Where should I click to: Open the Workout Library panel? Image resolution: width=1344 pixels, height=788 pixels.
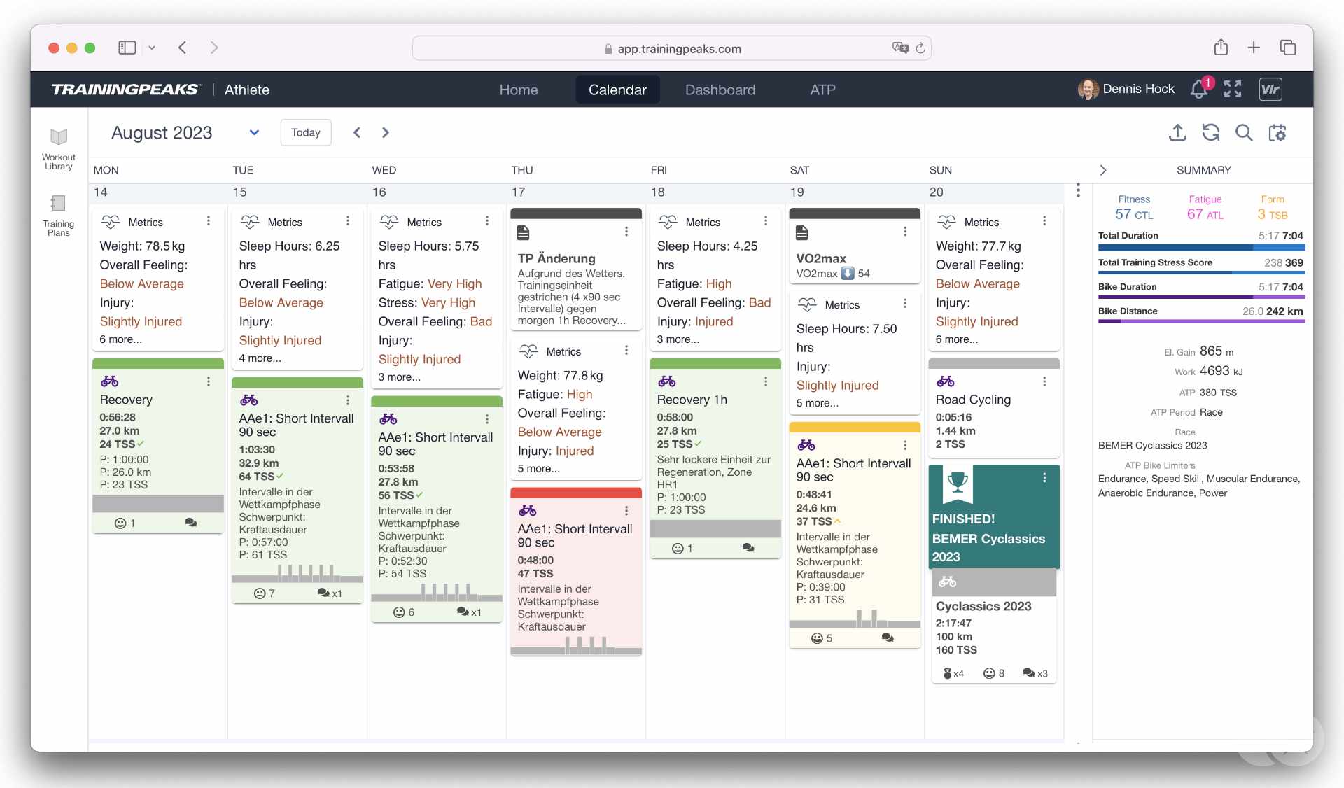click(x=59, y=148)
